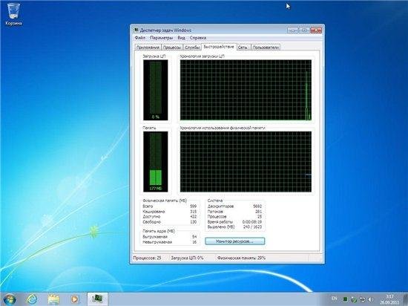This screenshot has width=408, height=306.
Task: Open Windows Media Player from taskbar
Action: pos(75,299)
